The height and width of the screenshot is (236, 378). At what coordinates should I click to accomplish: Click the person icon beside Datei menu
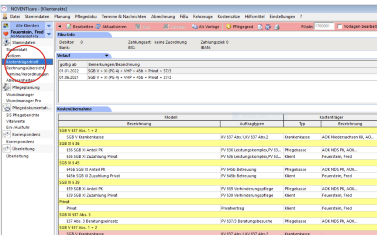[5, 17]
